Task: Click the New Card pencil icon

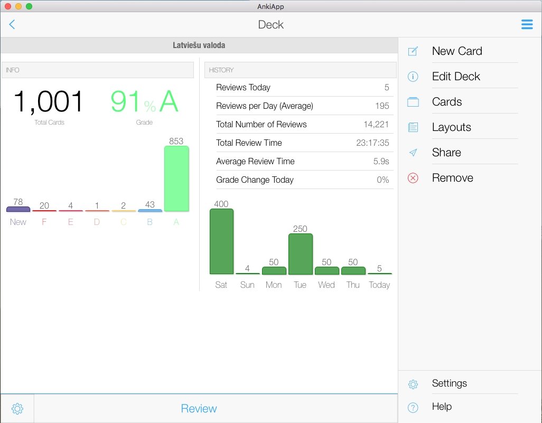Action: (x=413, y=51)
